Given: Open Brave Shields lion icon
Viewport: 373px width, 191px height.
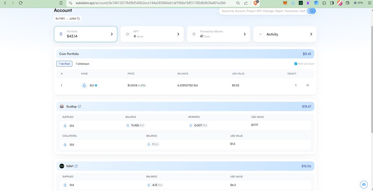Looking at the screenshot, I should point(256,3).
